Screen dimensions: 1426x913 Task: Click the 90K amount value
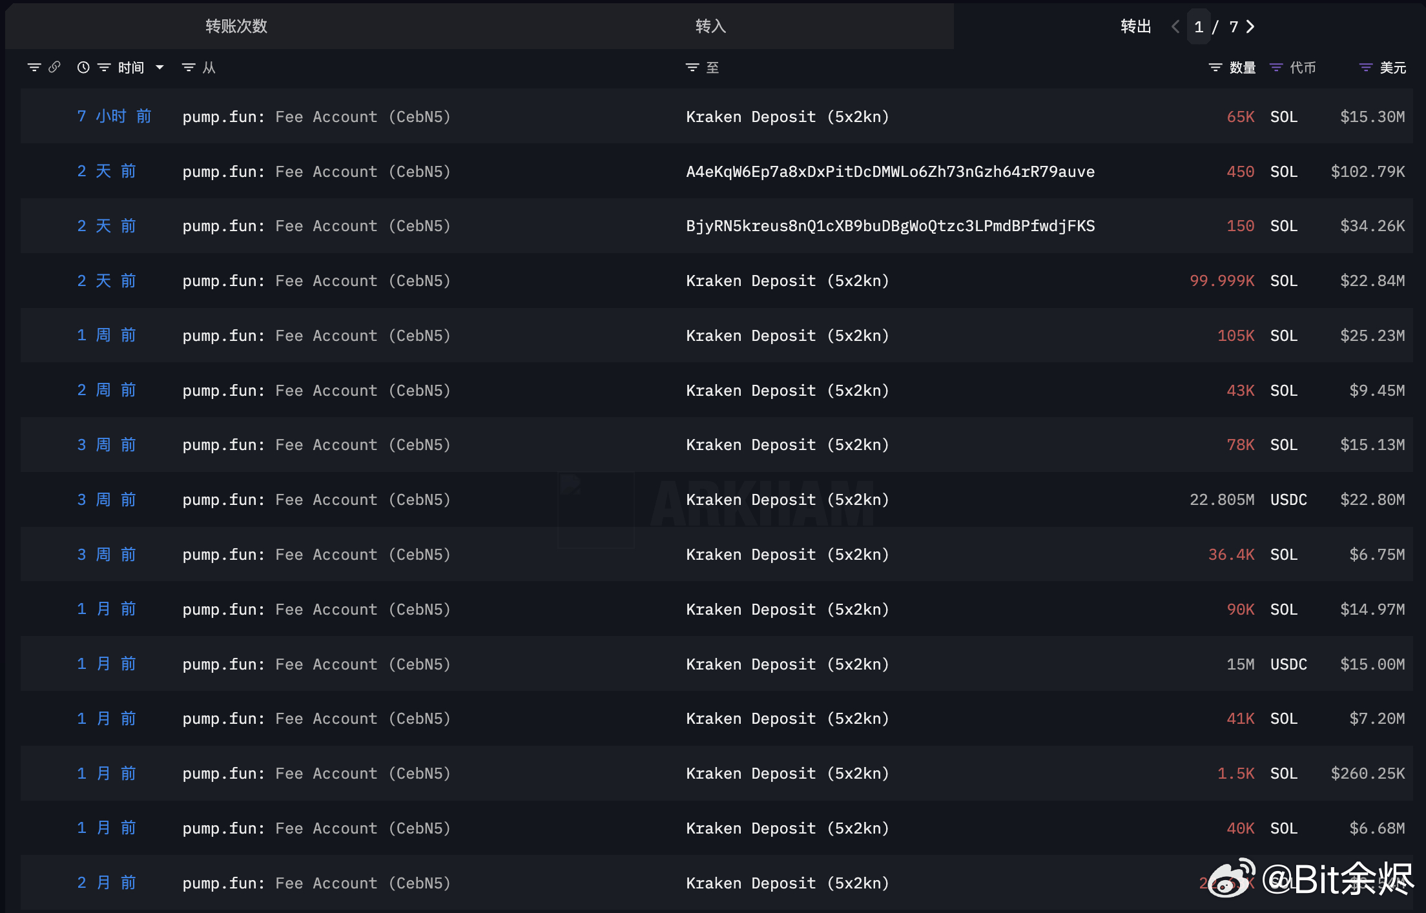coord(1241,610)
